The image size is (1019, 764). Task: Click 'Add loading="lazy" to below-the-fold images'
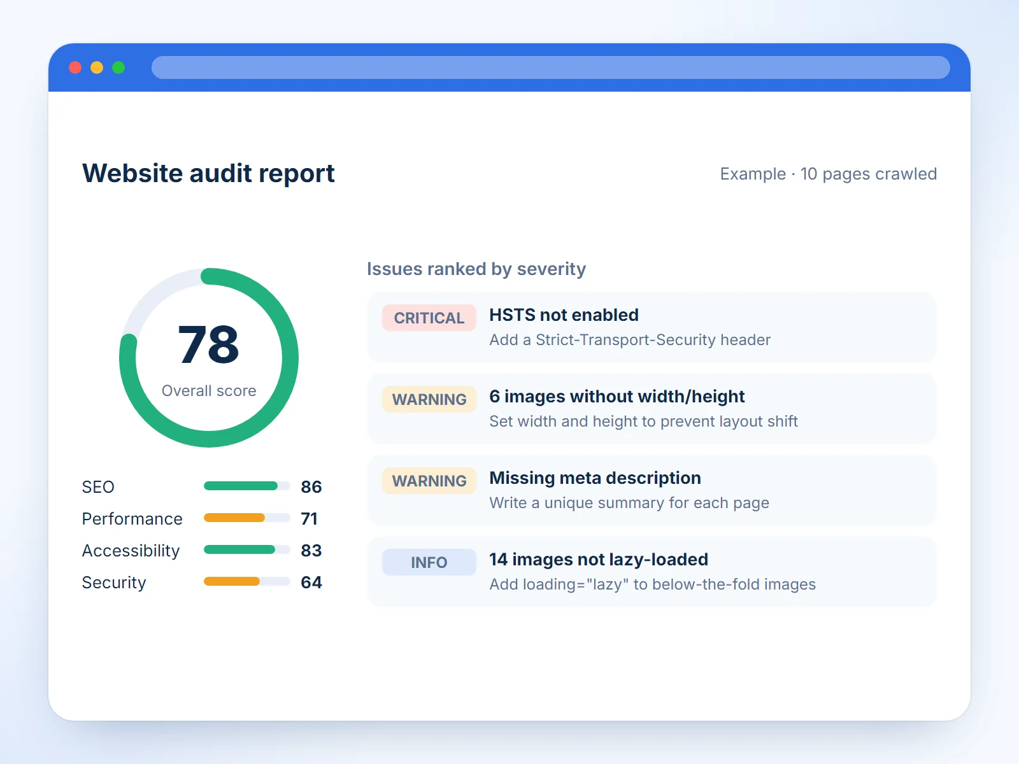(x=652, y=584)
